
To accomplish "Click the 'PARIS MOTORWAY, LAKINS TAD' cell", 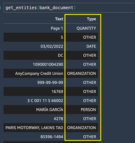I will 34,128.
